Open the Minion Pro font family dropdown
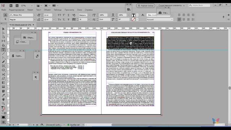 35,15
